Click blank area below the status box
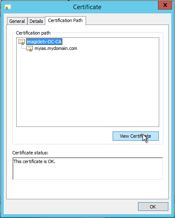Screen dimensions: 175x218 tap(88, 189)
